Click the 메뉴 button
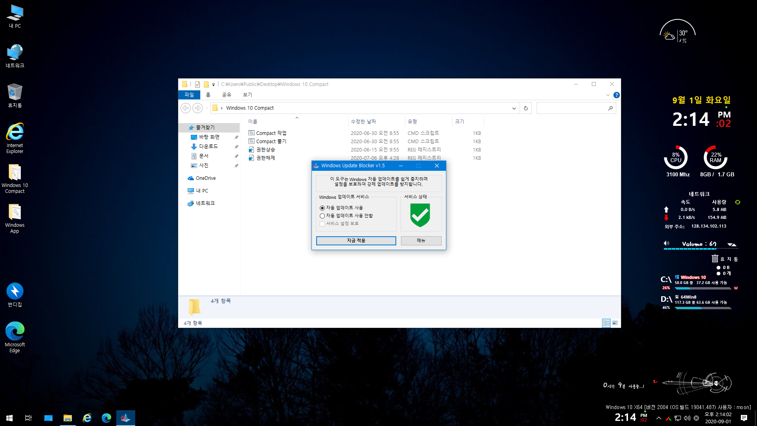The image size is (757, 426). (421, 241)
